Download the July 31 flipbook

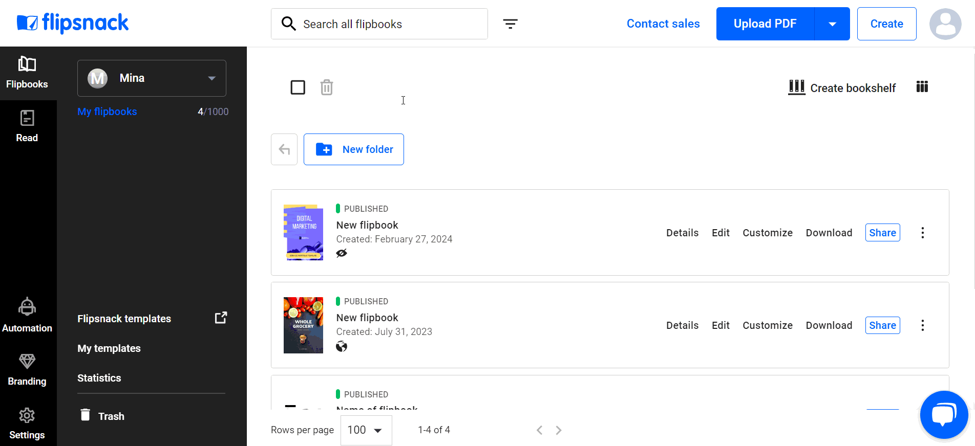pyautogui.click(x=829, y=325)
